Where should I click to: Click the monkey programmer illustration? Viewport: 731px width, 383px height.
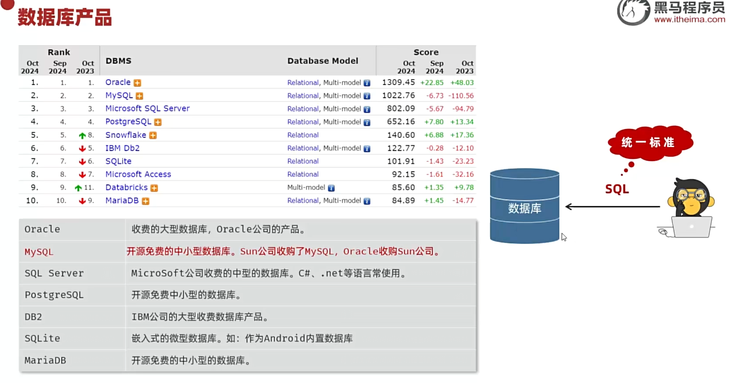[686, 208]
